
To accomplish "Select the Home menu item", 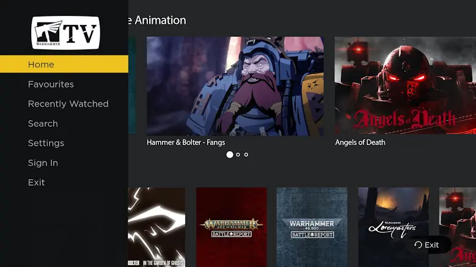I will click(64, 64).
